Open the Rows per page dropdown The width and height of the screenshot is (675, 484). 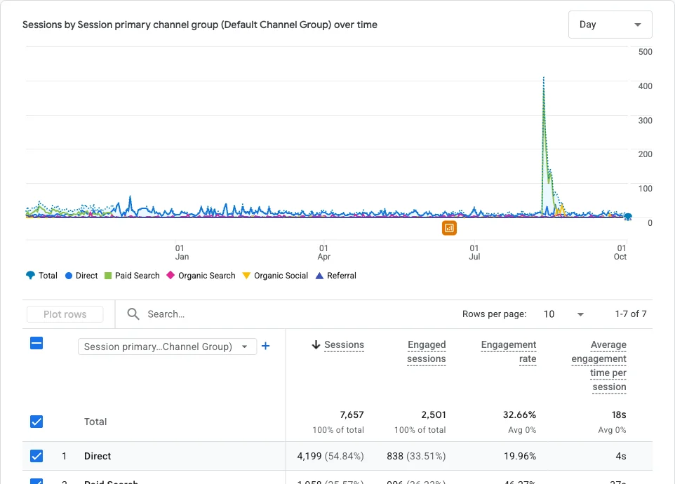[563, 314]
